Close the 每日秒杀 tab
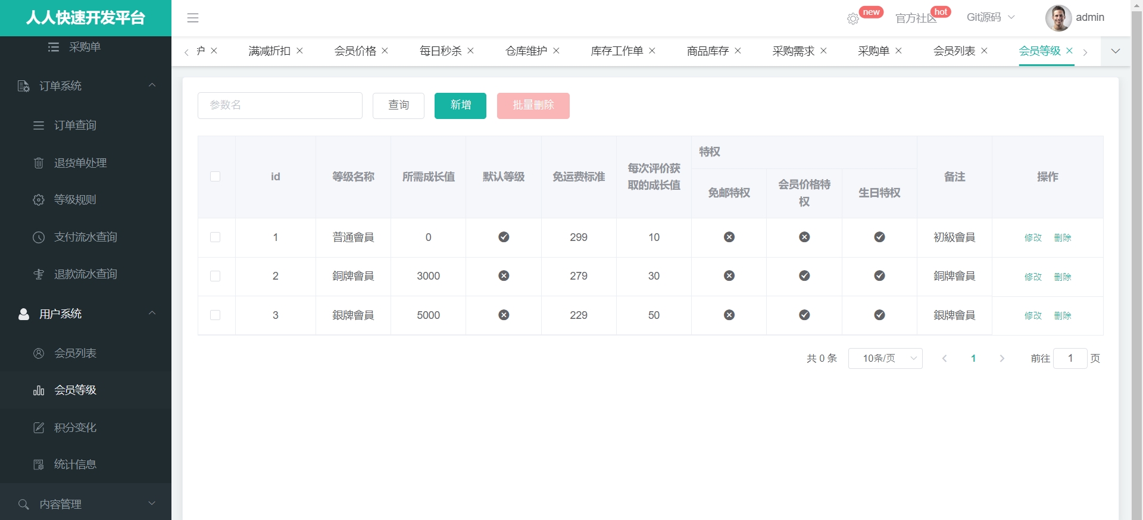 click(x=471, y=51)
